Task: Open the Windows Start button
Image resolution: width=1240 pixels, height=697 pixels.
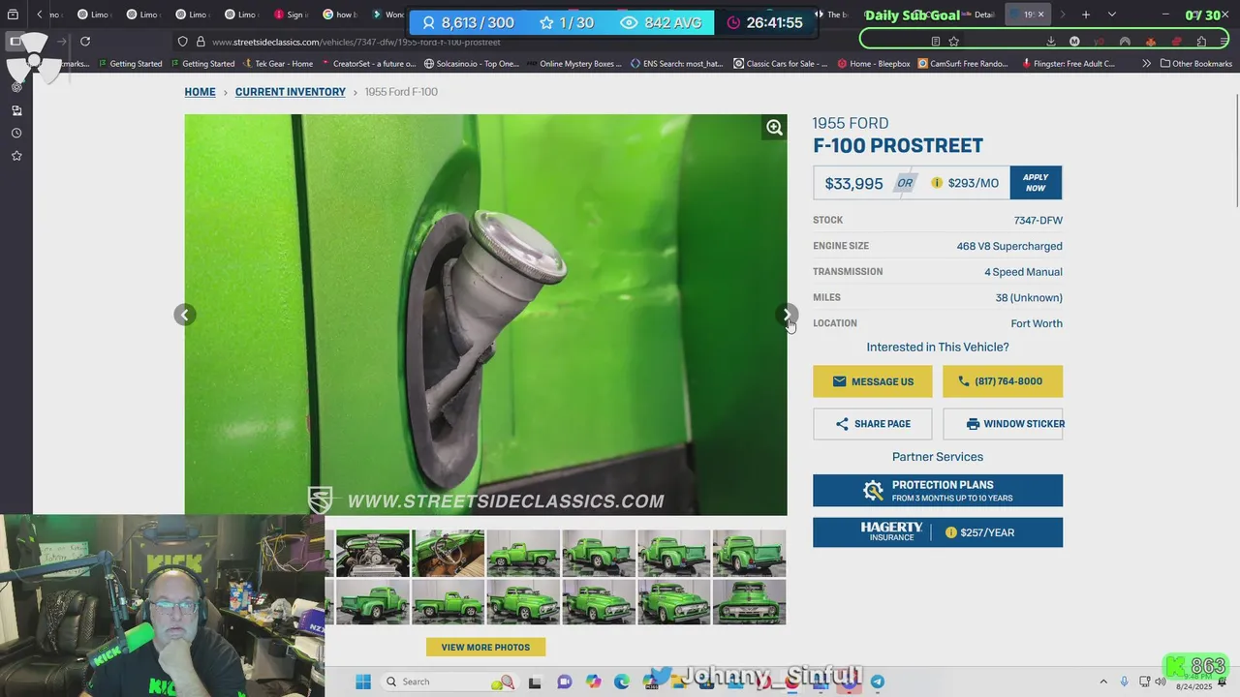Action: click(x=363, y=682)
